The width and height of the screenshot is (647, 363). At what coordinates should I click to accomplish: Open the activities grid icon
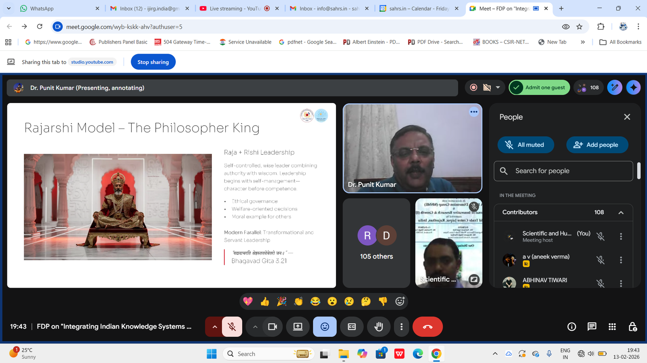(612, 327)
